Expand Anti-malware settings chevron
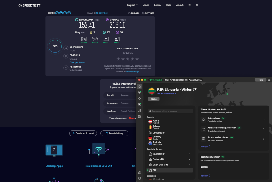Viewport: 272px width, 182px height. (264, 120)
